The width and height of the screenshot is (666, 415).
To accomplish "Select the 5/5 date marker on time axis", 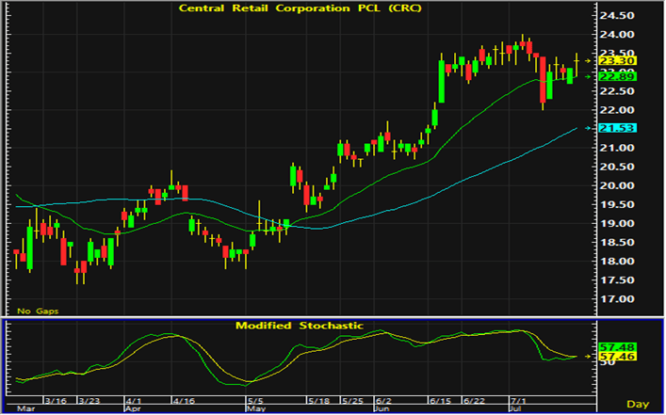I will pyautogui.click(x=256, y=401).
